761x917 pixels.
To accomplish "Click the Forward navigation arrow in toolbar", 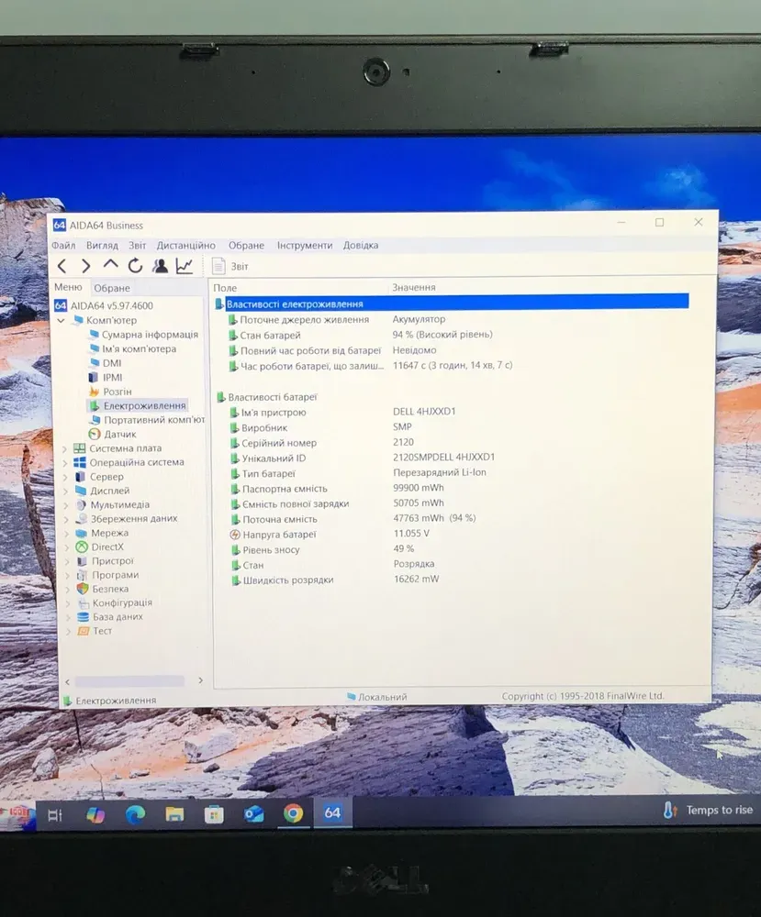I will tap(86, 266).
